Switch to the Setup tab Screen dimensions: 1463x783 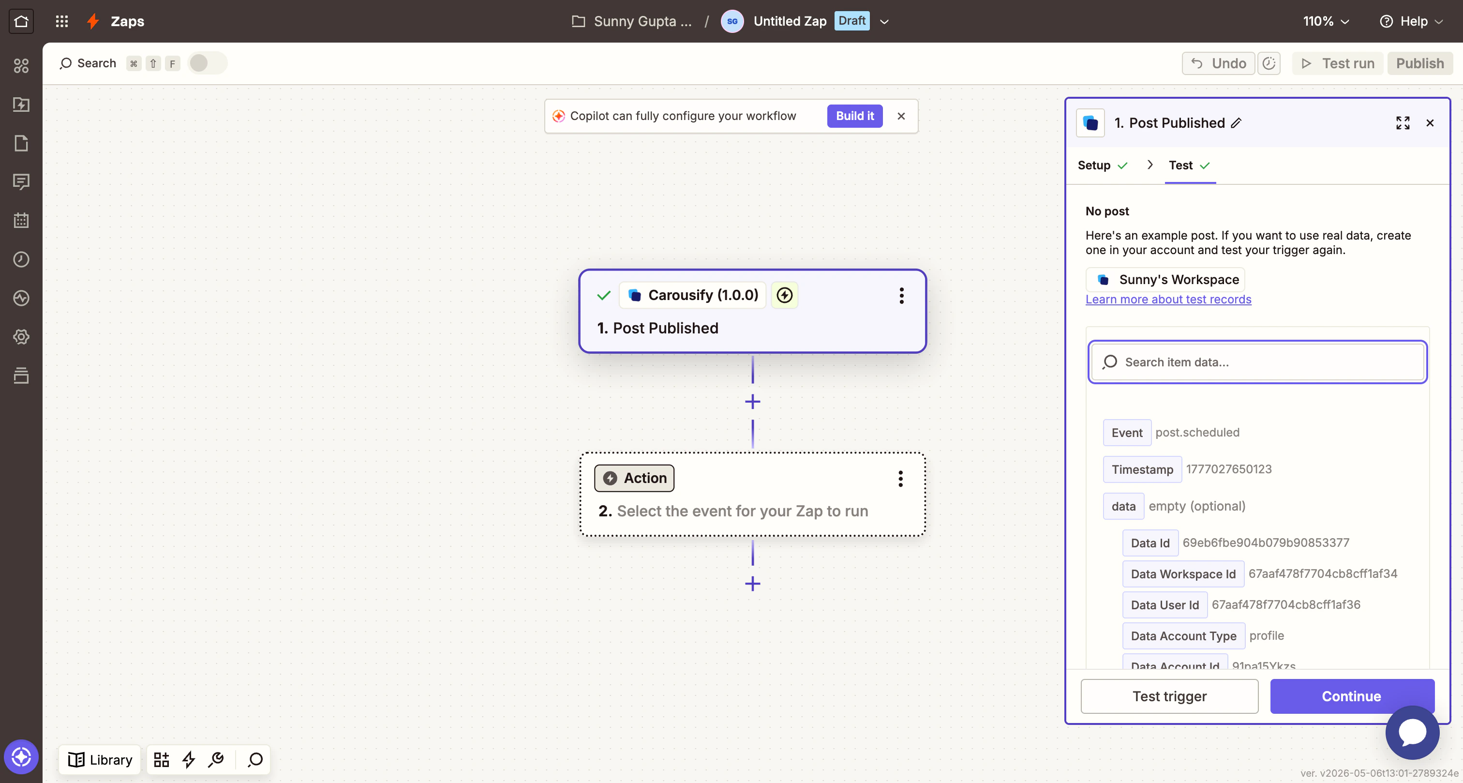coord(1103,166)
